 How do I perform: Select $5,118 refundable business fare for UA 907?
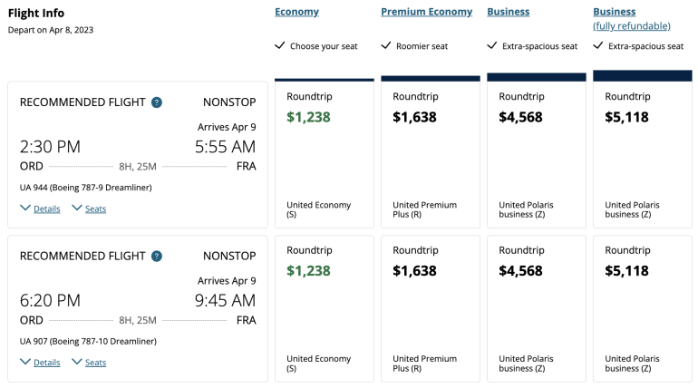(642, 308)
